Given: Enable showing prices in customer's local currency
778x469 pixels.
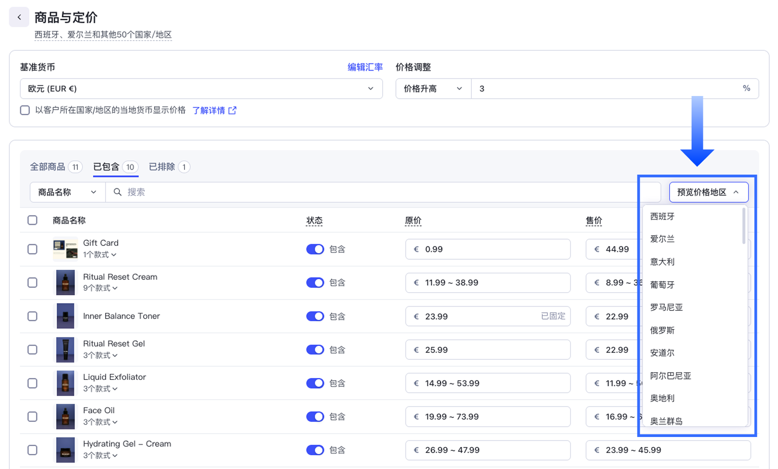Looking at the screenshot, I should coord(25,111).
